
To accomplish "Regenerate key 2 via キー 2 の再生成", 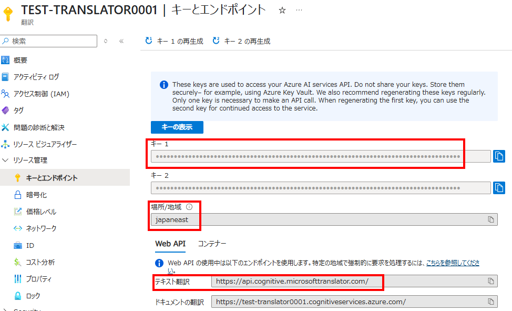I will pos(241,41).
